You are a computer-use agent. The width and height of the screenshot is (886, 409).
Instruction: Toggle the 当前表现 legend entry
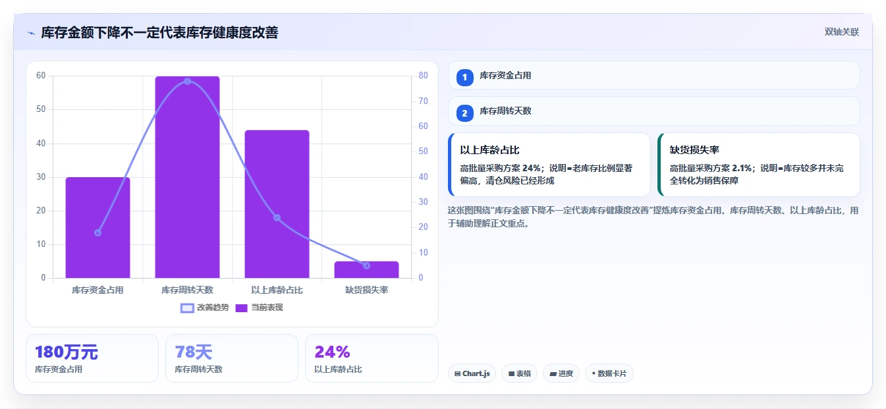tap(260, 308)
